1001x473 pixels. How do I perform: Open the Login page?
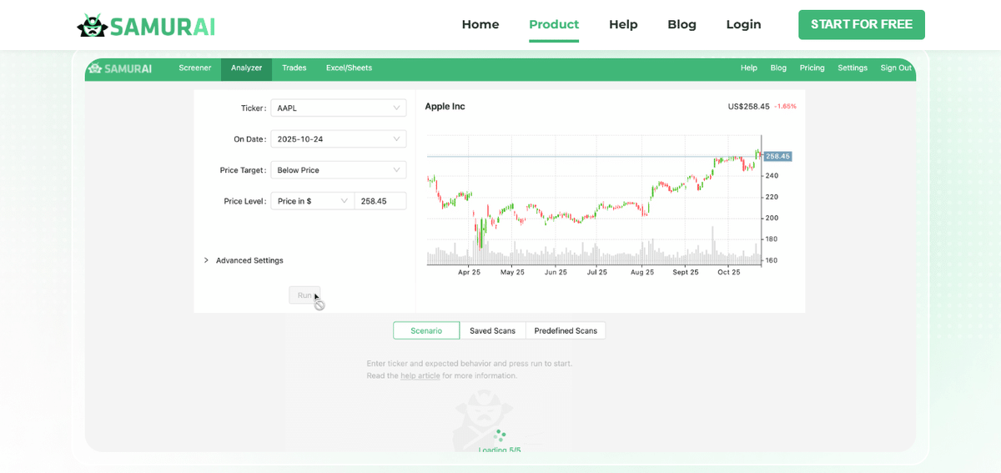pos(743,24)
